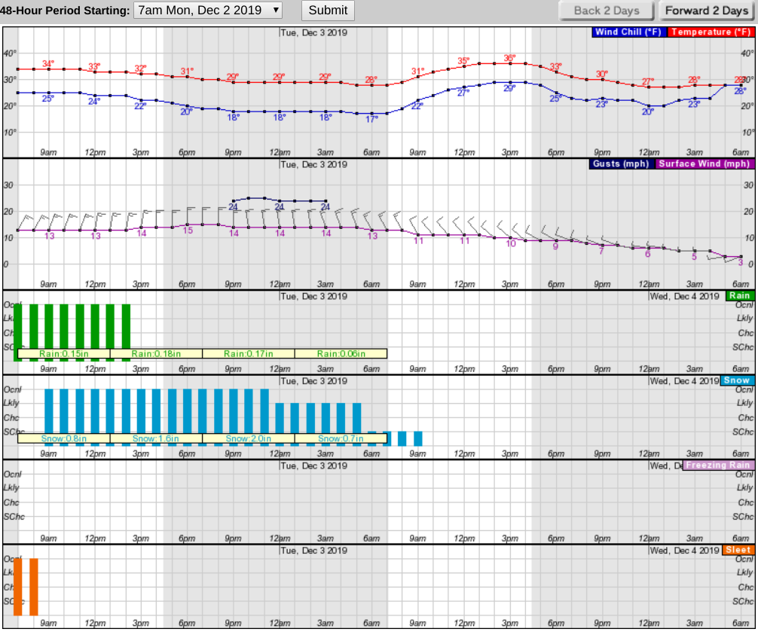Click the Snow:1.6in accumulation box
The image size is (758, 632).
pyautogui.click(x=156, y=438)
